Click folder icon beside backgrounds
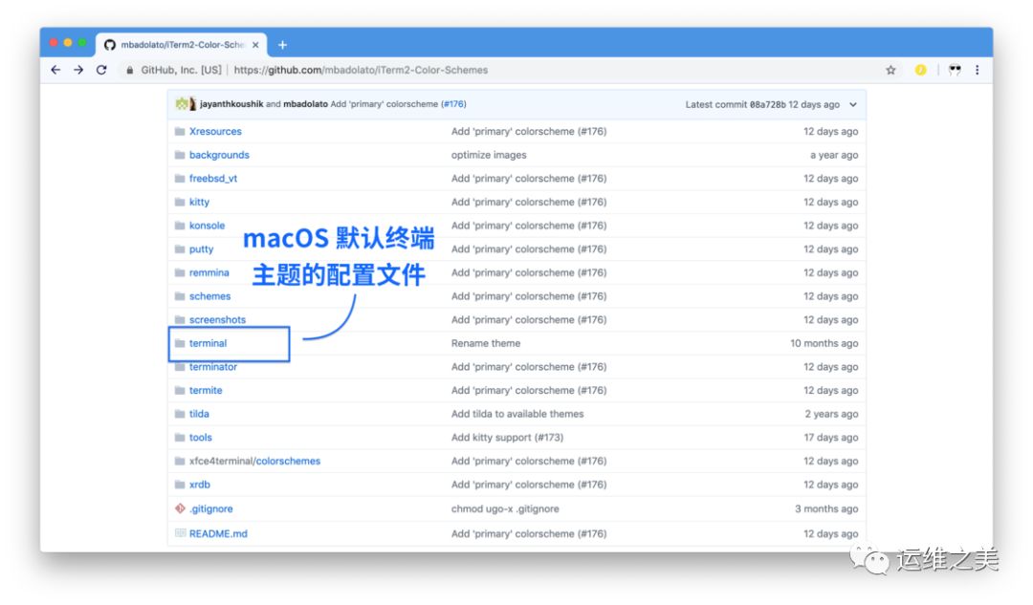Image resolution: width=1033 pixels, height=605 pixels. point(180,155)
